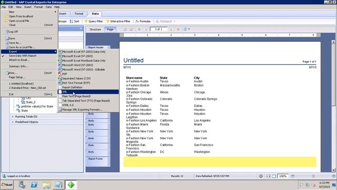Click the Print printer icon in File menu
Viewport: 337px width, 190px height.
point(7,73)
